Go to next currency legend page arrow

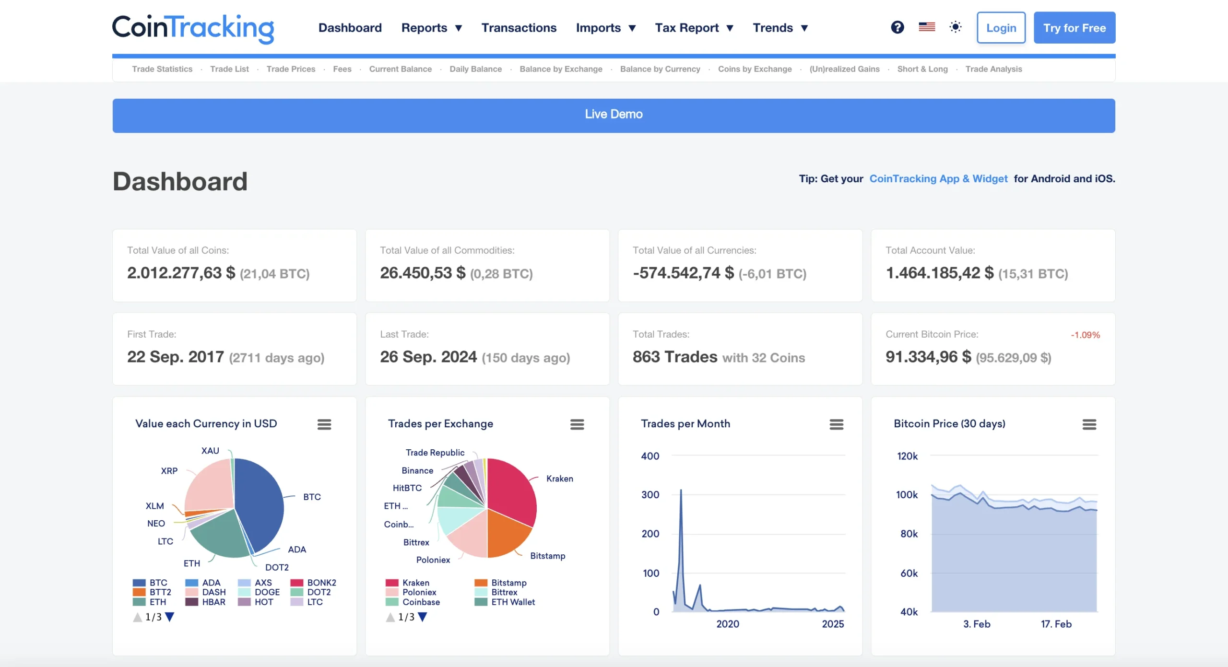(x=170, y=617)
